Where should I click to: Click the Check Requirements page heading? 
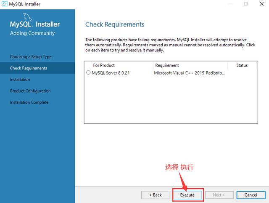[115, 24]
